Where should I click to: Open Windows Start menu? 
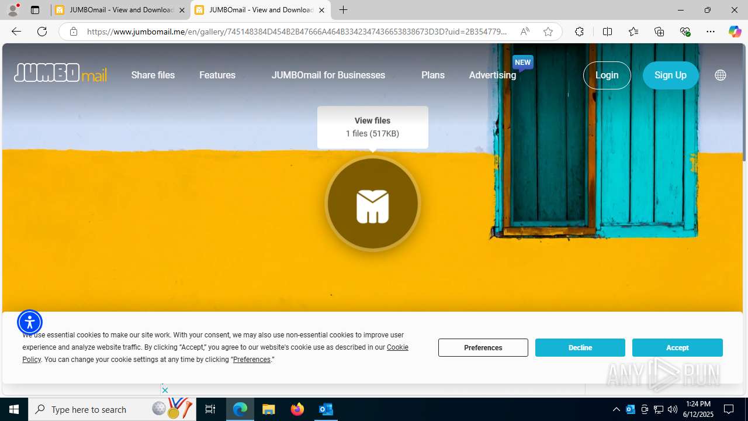(x=14, y=409)
